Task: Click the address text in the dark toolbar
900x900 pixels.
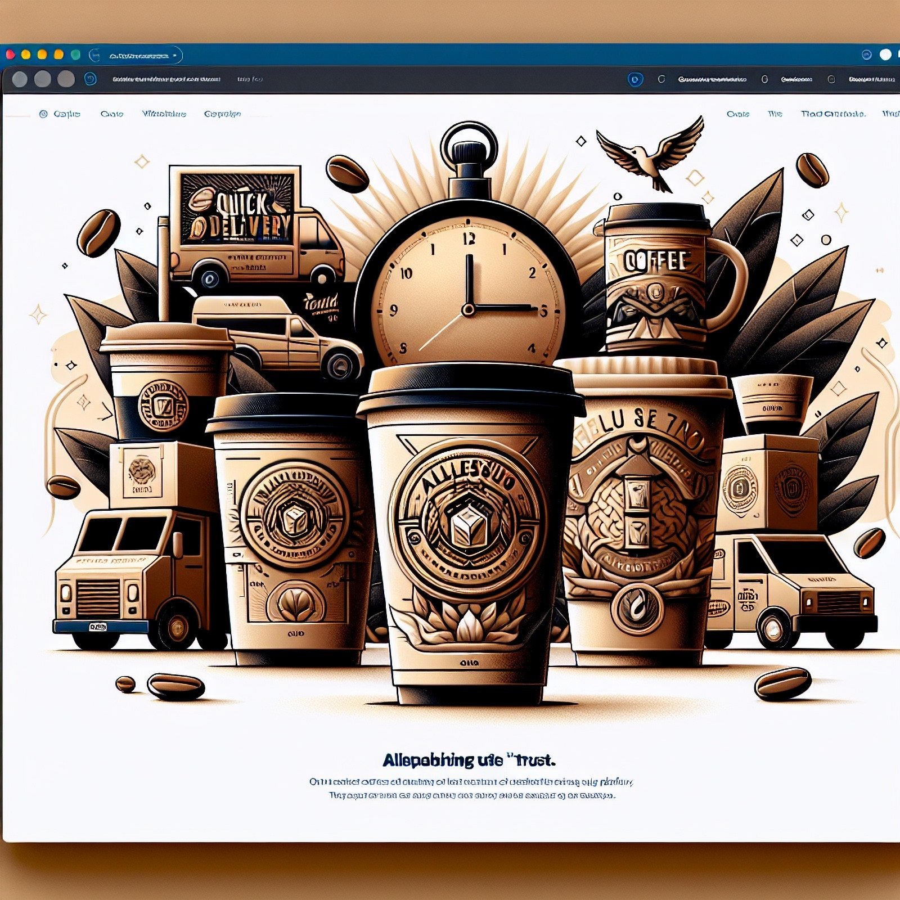Action: (x=166, y=79)
